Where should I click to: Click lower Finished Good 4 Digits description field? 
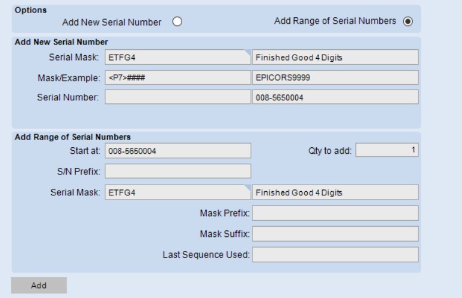click(335, 192)
